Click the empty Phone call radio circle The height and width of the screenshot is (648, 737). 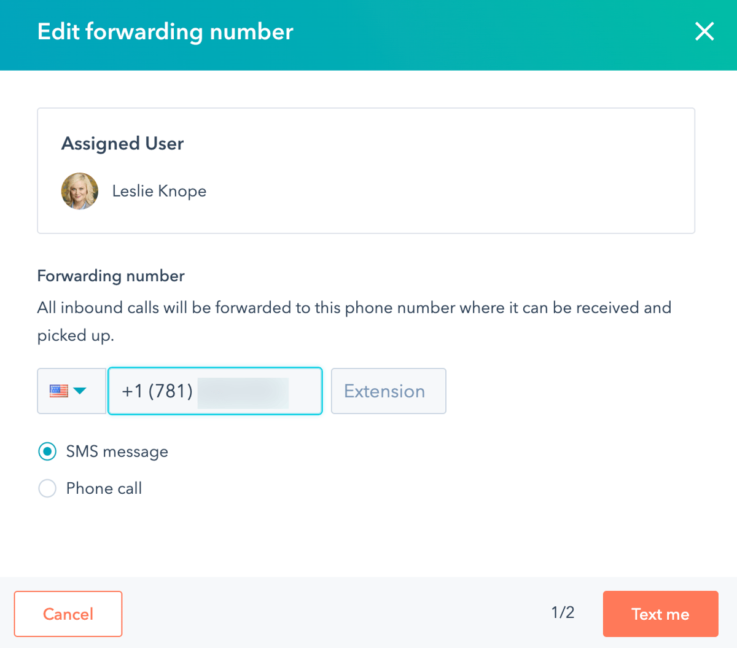pyautogui.click(x=47, y=488)
